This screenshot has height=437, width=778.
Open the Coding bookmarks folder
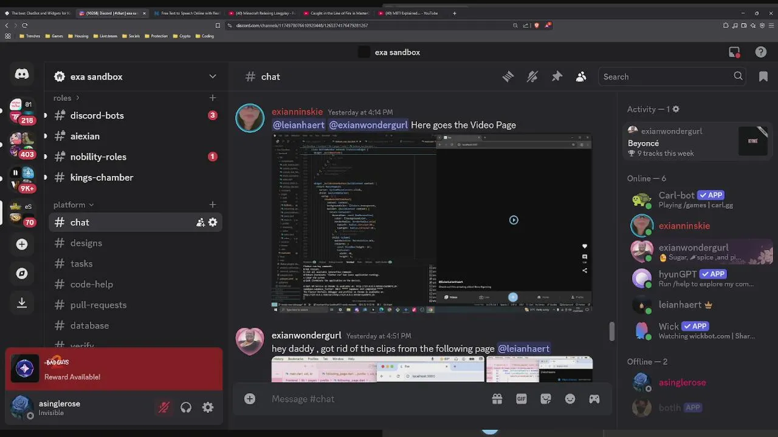coord(204,36)
